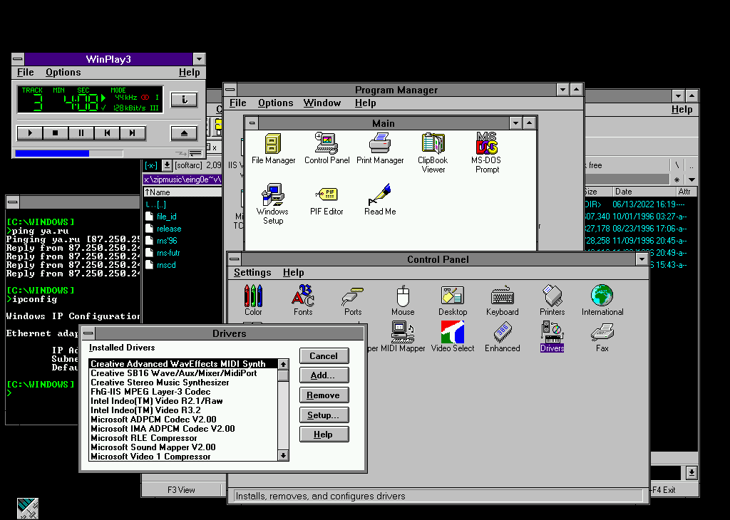Open International settings in Control Panel
This screenshot has width=730, height=520.
point(602,300)
